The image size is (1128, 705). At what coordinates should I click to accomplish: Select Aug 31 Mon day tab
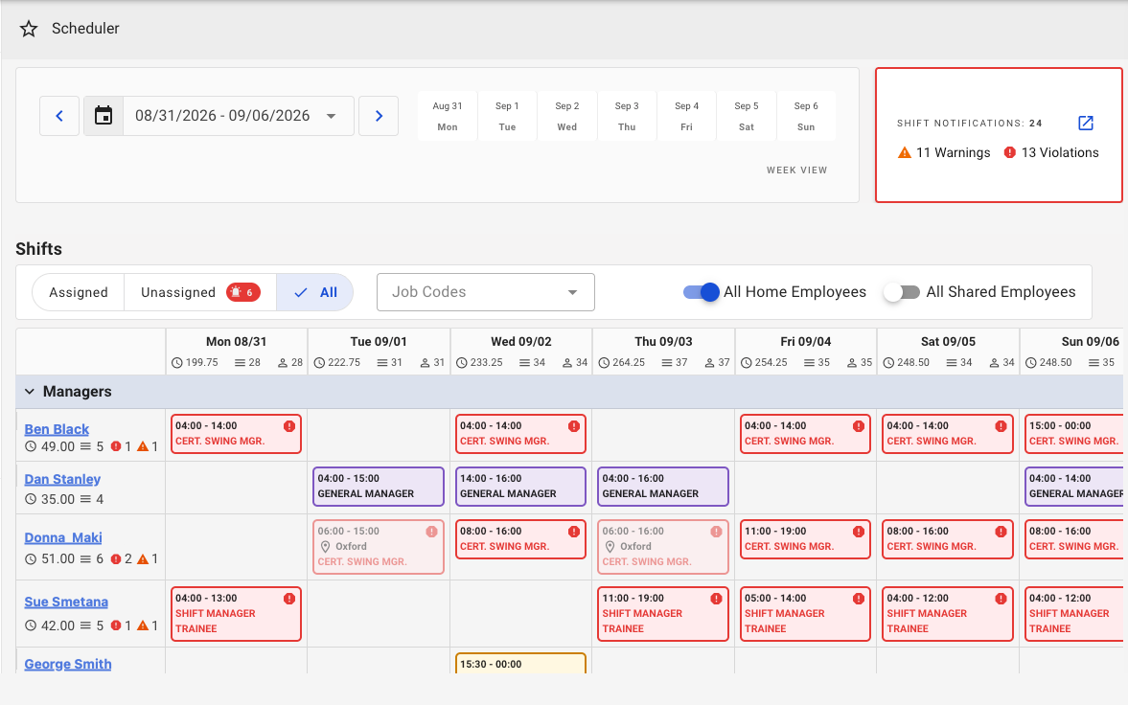click(448, 116)
